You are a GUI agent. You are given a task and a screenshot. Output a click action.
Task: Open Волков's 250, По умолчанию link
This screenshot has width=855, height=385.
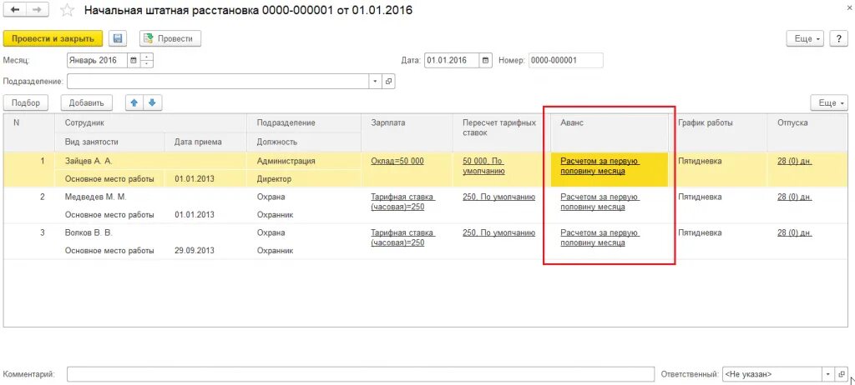(499, 232)
